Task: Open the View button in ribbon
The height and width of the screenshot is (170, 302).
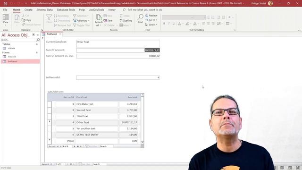Action: point(5,20)
